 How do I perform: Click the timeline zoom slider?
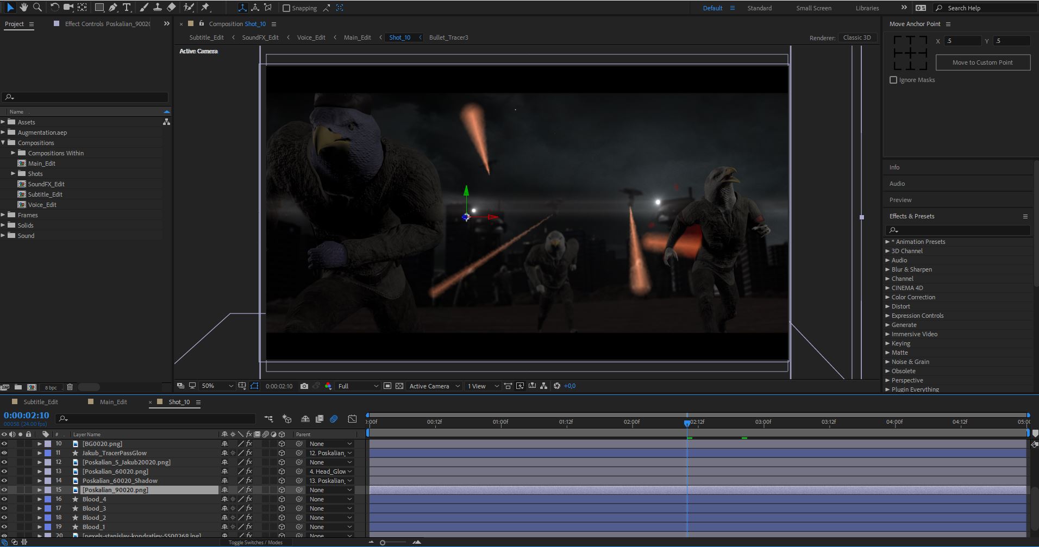click(x=394, y=543)
